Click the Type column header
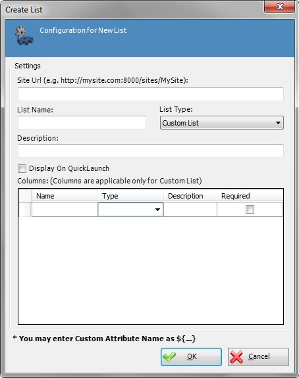This screenshot has height=378, width=299. pyautogui.click(x=130, y=196)
